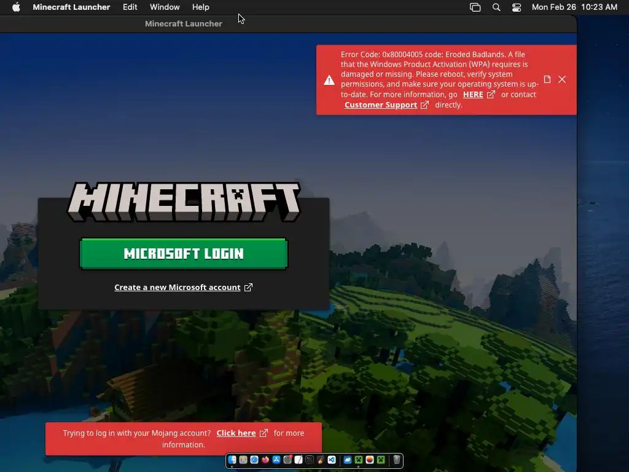
Task: Open the Window menu
Action: (165, 7)
